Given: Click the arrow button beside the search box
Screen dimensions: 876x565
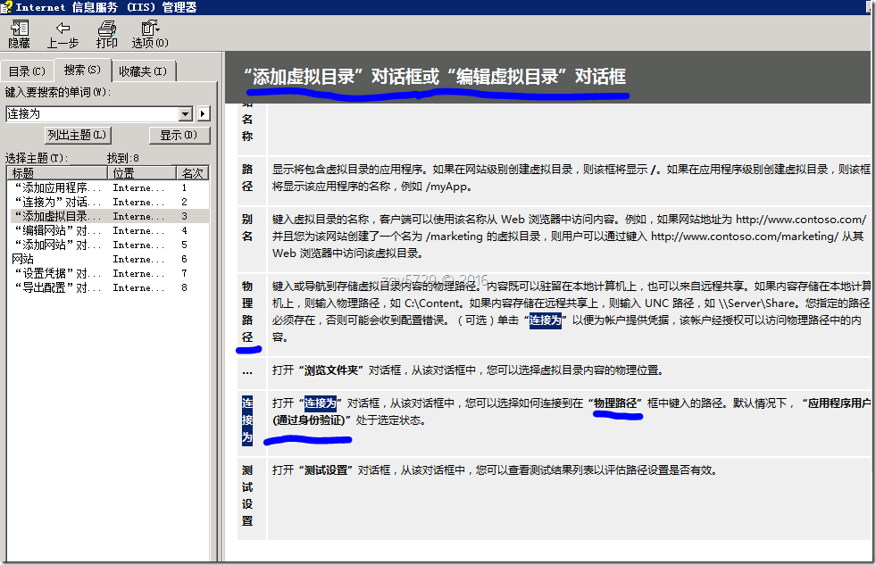Looking at the screenshot, I should click(204, 114).
